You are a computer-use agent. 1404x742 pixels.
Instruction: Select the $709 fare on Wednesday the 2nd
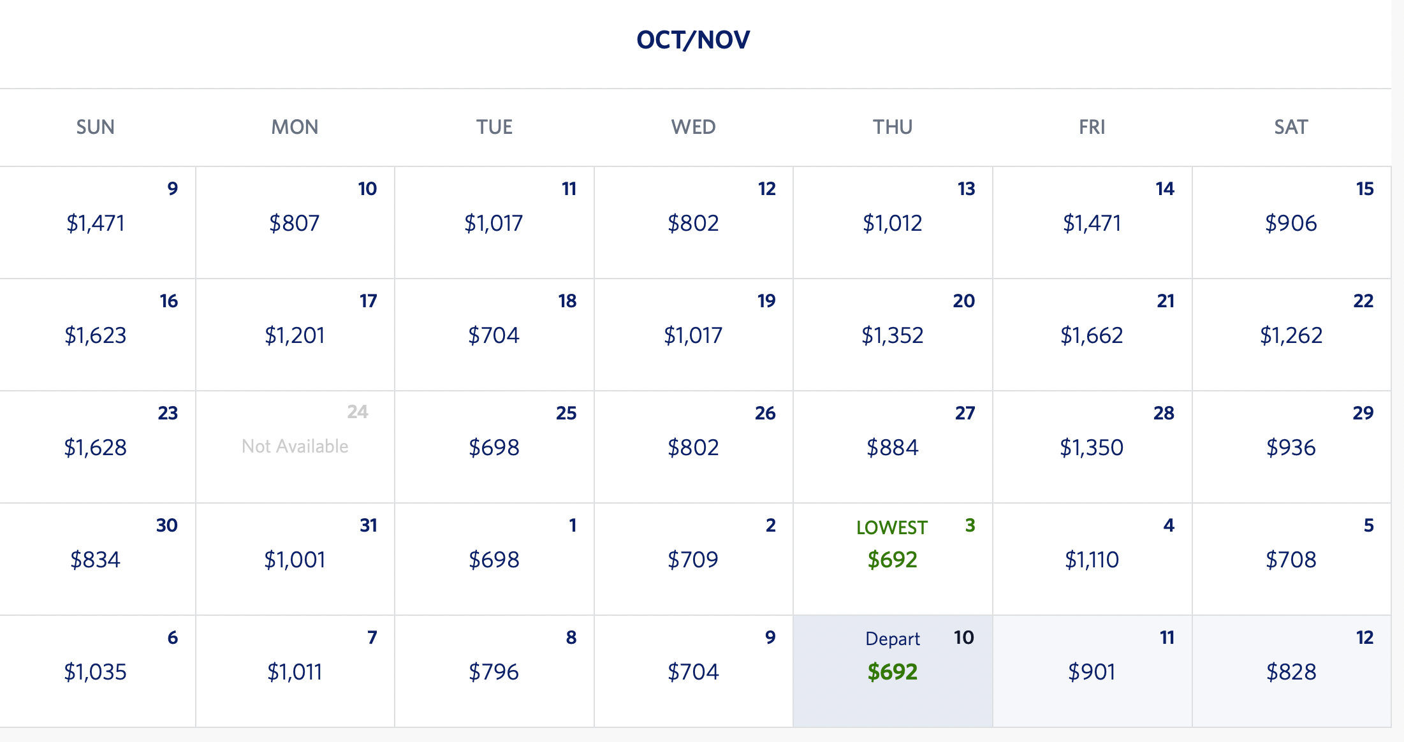click(693, 560)
